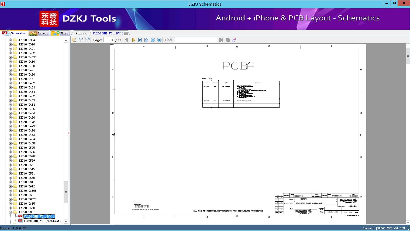Switch to the Schematic tab

coord(14,33)
